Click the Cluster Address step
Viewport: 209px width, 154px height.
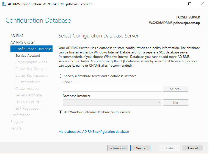coord(27,88)
